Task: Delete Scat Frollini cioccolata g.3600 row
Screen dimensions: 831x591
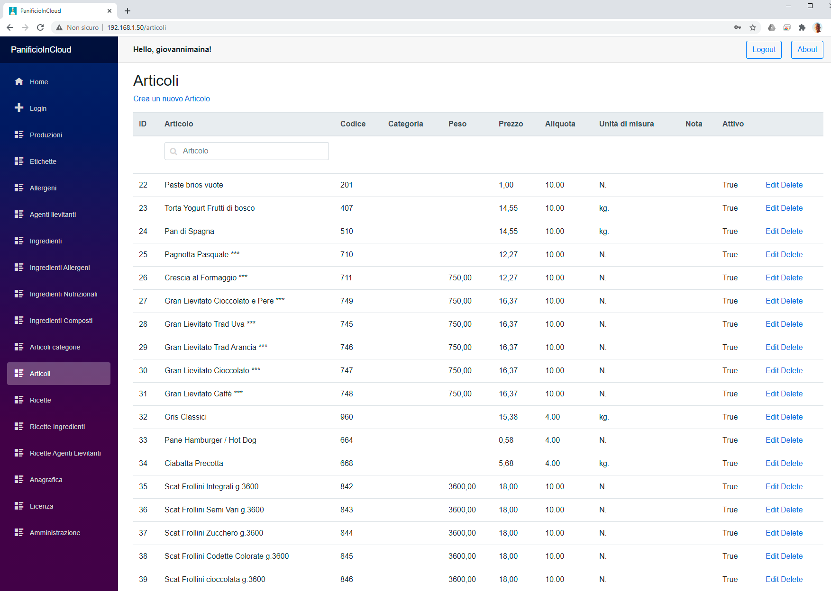Action: (x=792, y=579)
